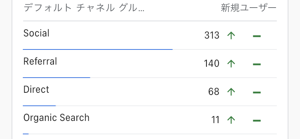Click the green dash icon in Social row
The height and width of the screenshot is (139, 300).
pyautogui.click(x=257, y=36)
